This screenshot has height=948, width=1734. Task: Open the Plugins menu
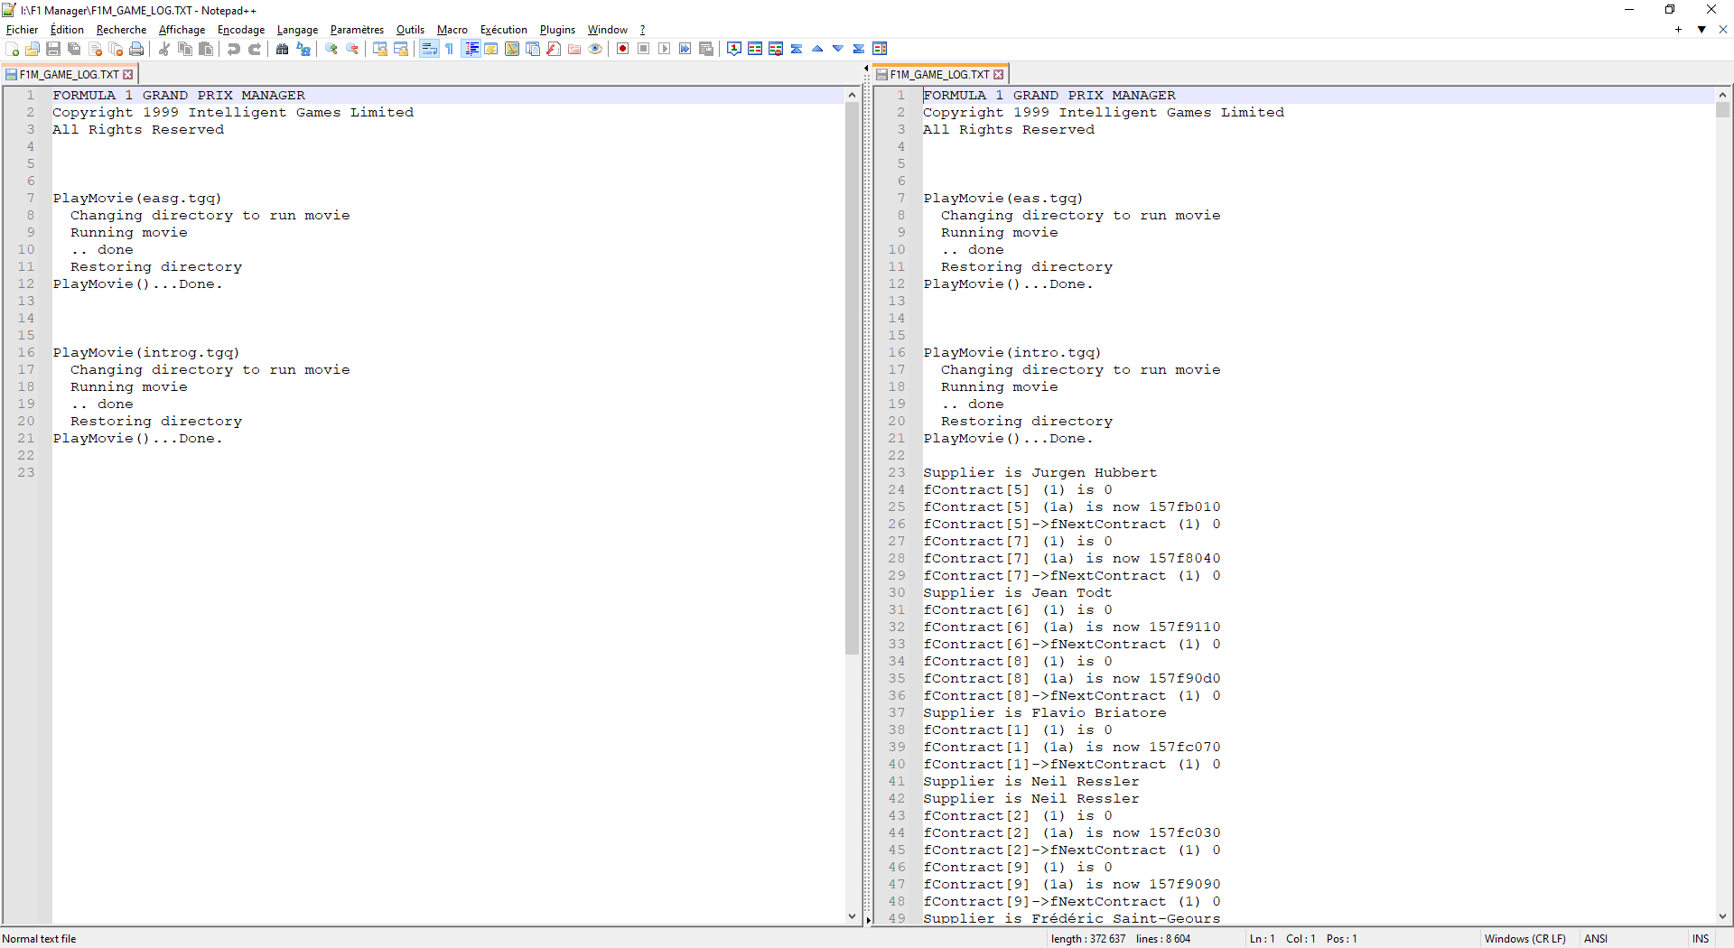point(557,30)
